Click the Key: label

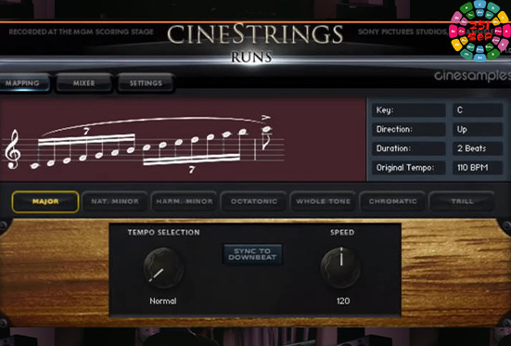tap(409, 110)
